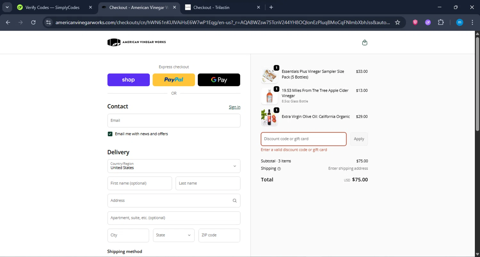Click the $33.00 item price
The height and width of the screenshot is (257, 480).
(362, 72)
